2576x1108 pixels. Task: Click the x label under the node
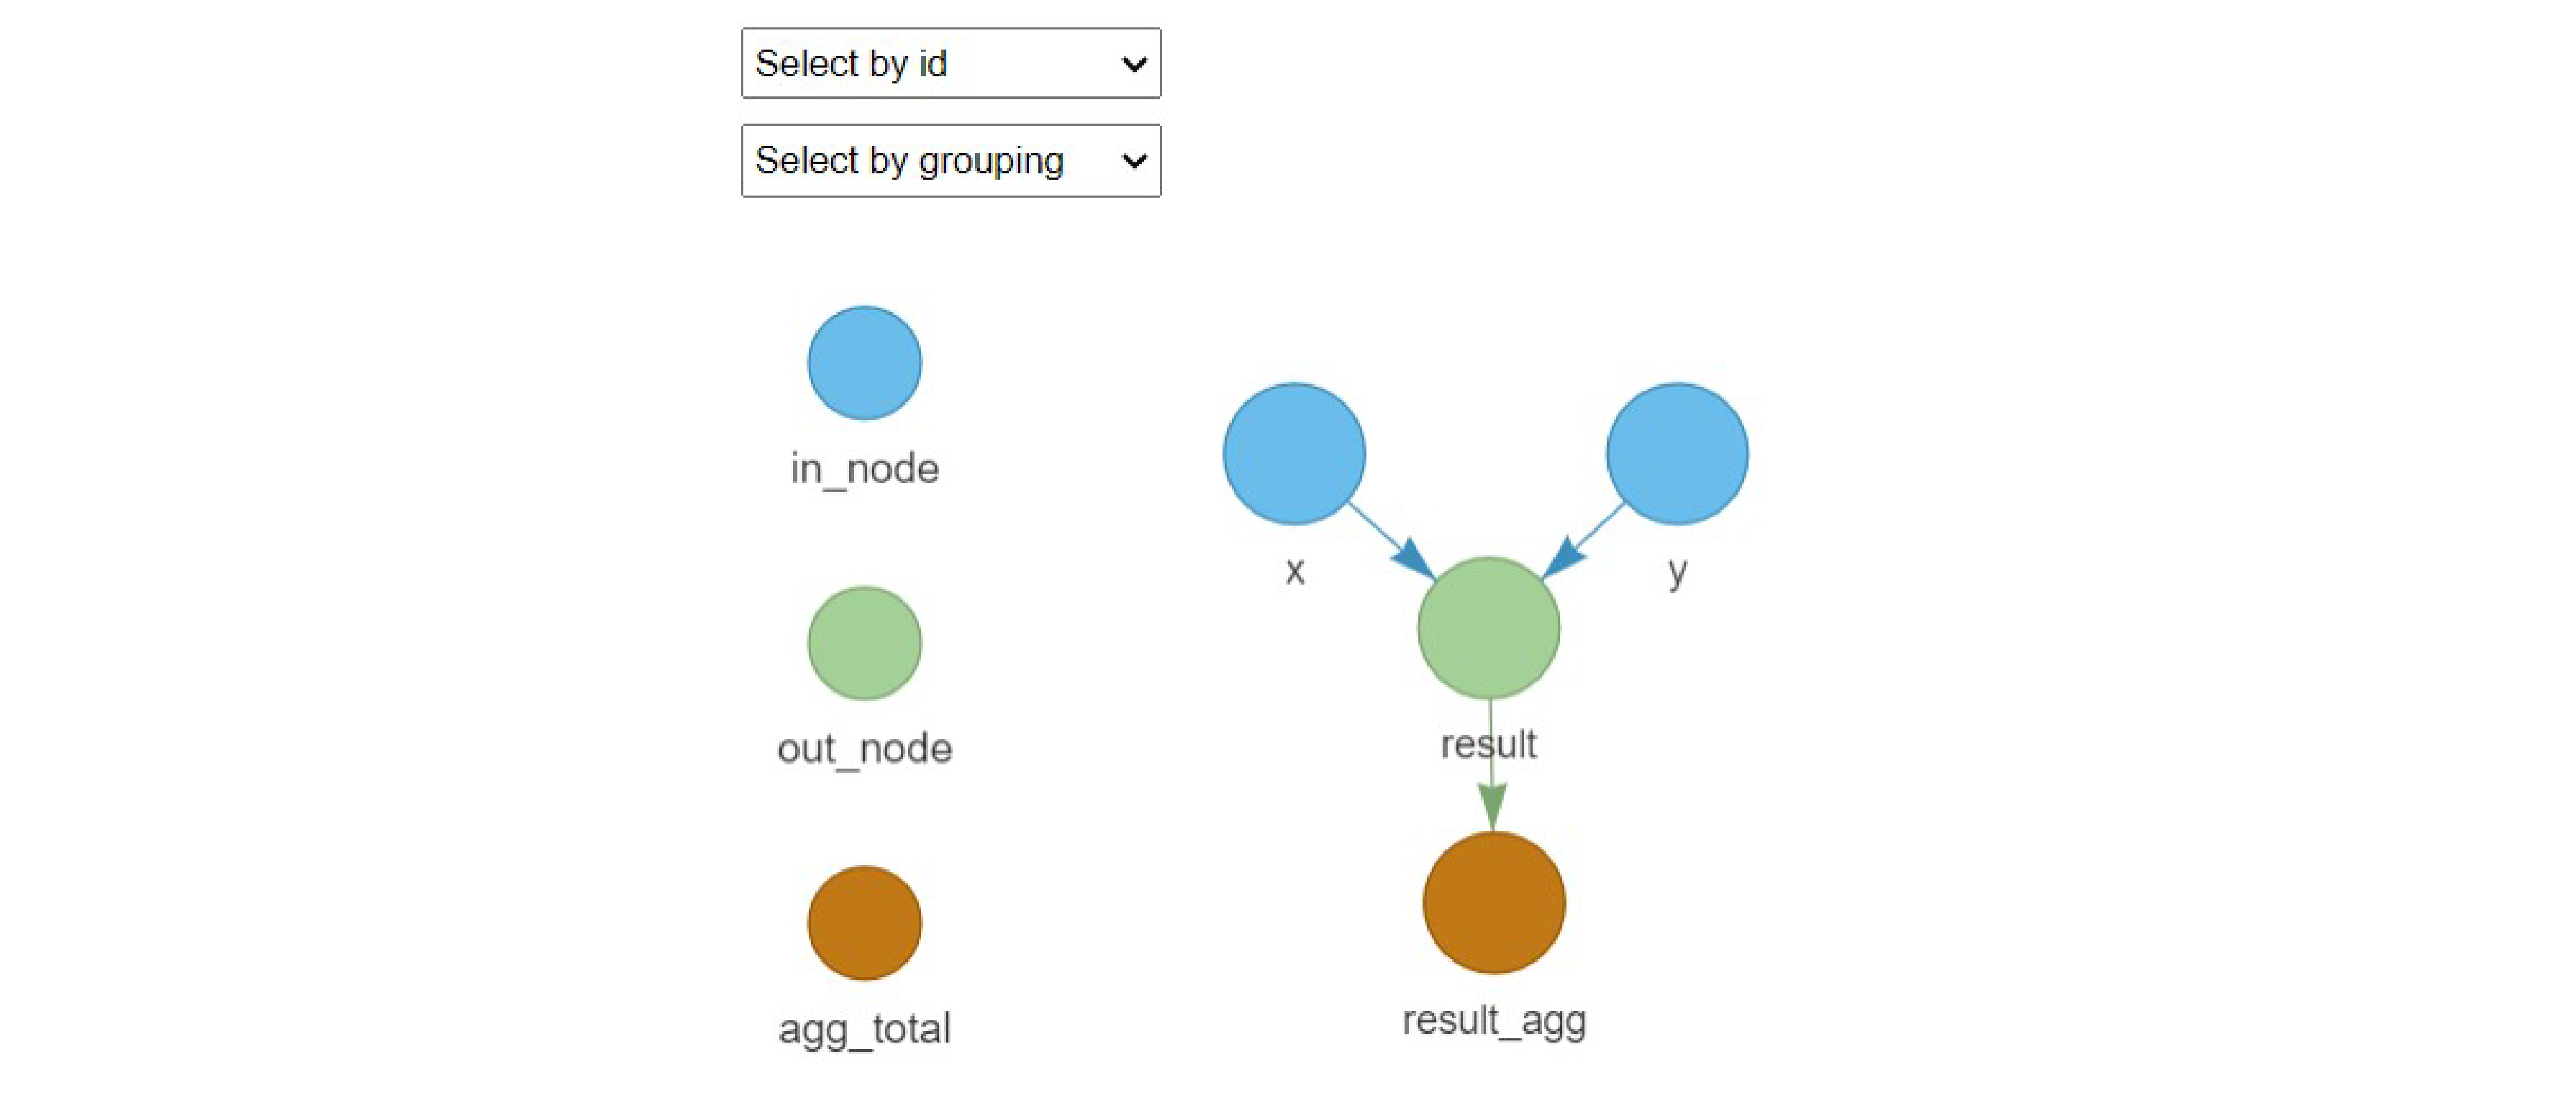[1294, 572]
